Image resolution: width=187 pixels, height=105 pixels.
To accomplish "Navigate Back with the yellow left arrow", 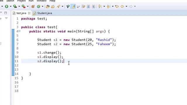I will pyautogui.click(x=122, y=6).
